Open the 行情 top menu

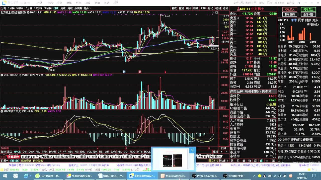coord(40,3)
